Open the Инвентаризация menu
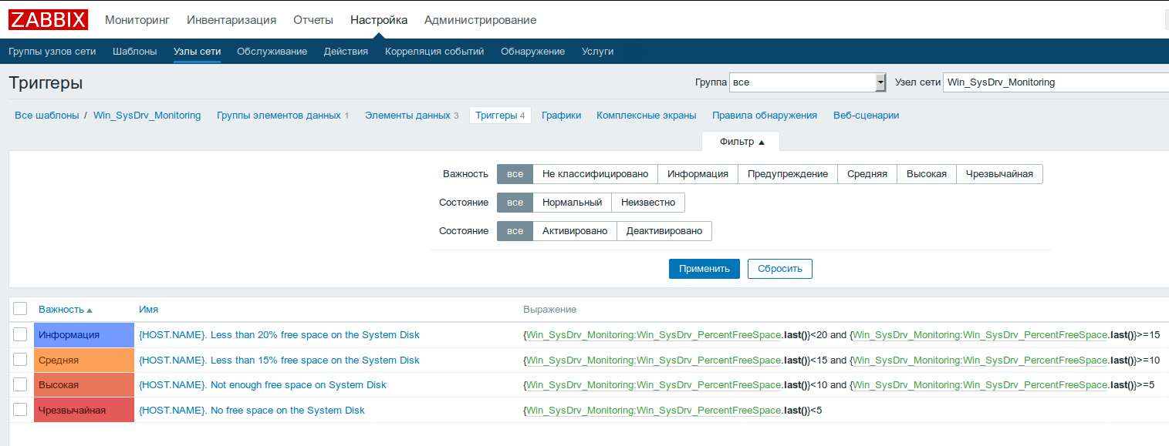This screenshot has width=1169, height=446. pos(231,20)
